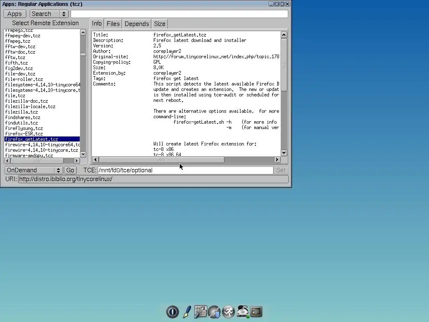Click the Go button

click(70, 170)
